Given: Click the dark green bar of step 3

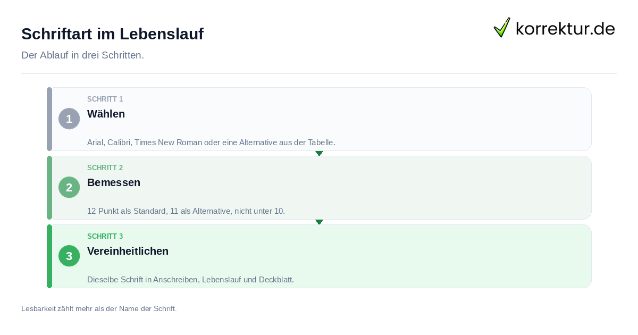Looking at the screenshot, I should pos(49,256).
